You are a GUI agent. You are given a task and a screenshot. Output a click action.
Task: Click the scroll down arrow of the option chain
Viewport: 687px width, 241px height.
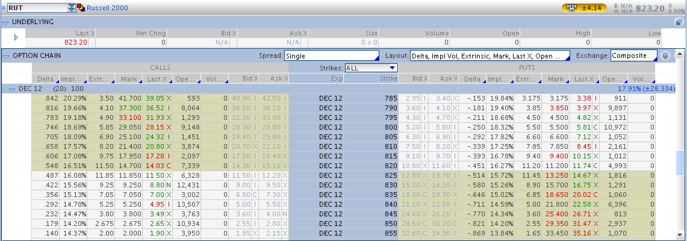pos(679,235)
